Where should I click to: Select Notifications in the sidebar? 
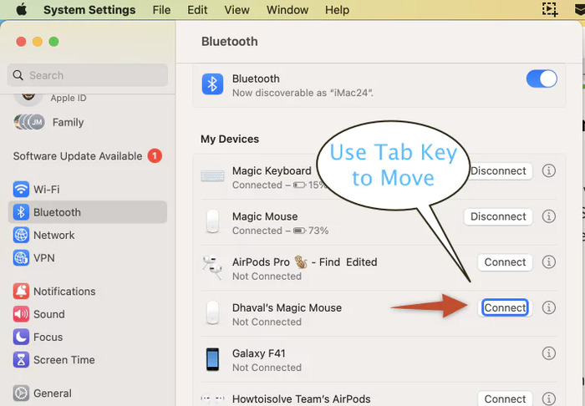pyautogui.click(x=64, y=292)
